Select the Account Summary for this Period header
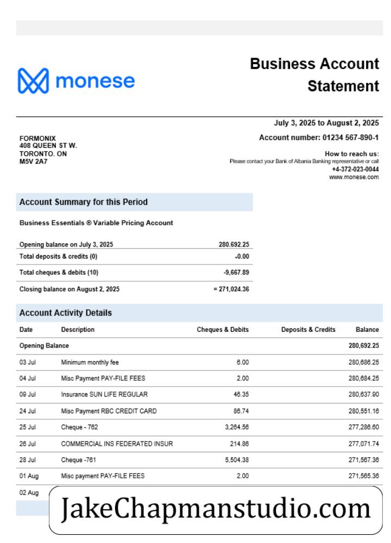 (134, 202)
